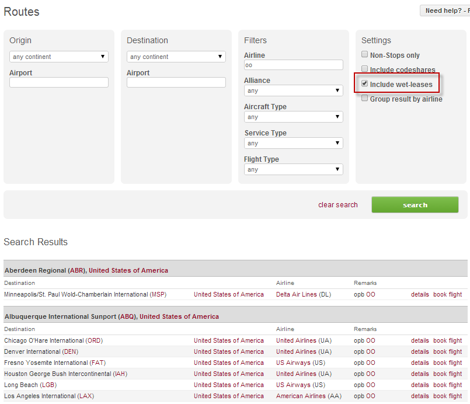Screen dimensions: 470x404
Task: Click book flight for Denver International
Action: tap(447, 351)
